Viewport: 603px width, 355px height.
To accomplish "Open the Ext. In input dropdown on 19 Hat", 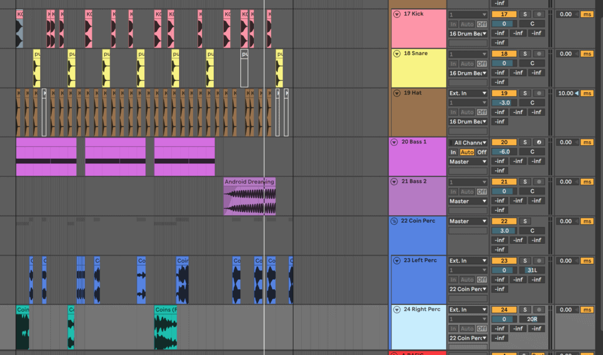I will click(468, 92).
